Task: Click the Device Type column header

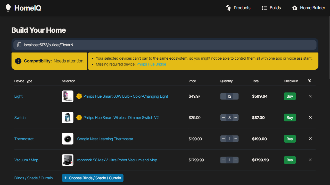Action: point(23,81)
